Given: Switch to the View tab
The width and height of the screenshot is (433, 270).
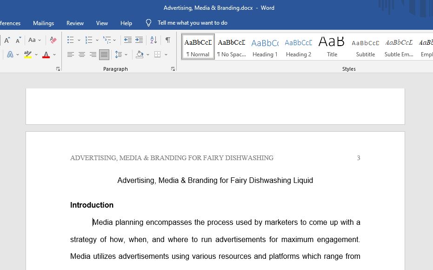Looking at the screenshot, I should tap(102, 23).
